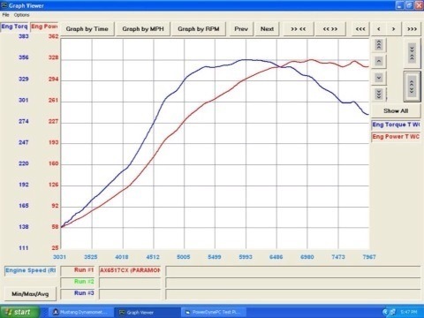Click the triple up-arrow vertical button
This screenshot has height=318, width=424.
coord(379,45)
